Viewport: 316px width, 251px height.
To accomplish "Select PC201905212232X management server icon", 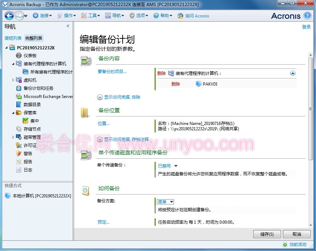I will [12, 48].
